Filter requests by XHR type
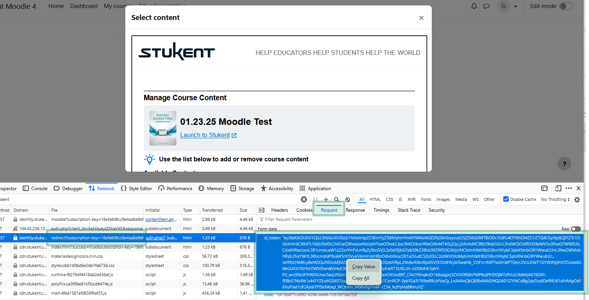589x300 pixels. [x=411, y=199]
